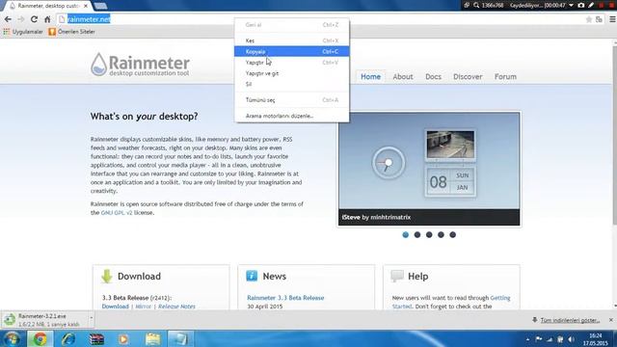Click the Mirror download link
Viewport: 617px width, 347px height.
pos(144,307)
